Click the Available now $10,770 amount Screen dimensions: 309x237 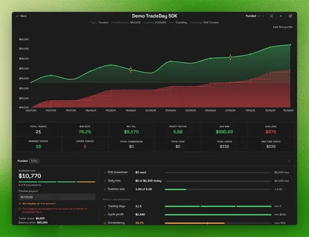point(30,176)
